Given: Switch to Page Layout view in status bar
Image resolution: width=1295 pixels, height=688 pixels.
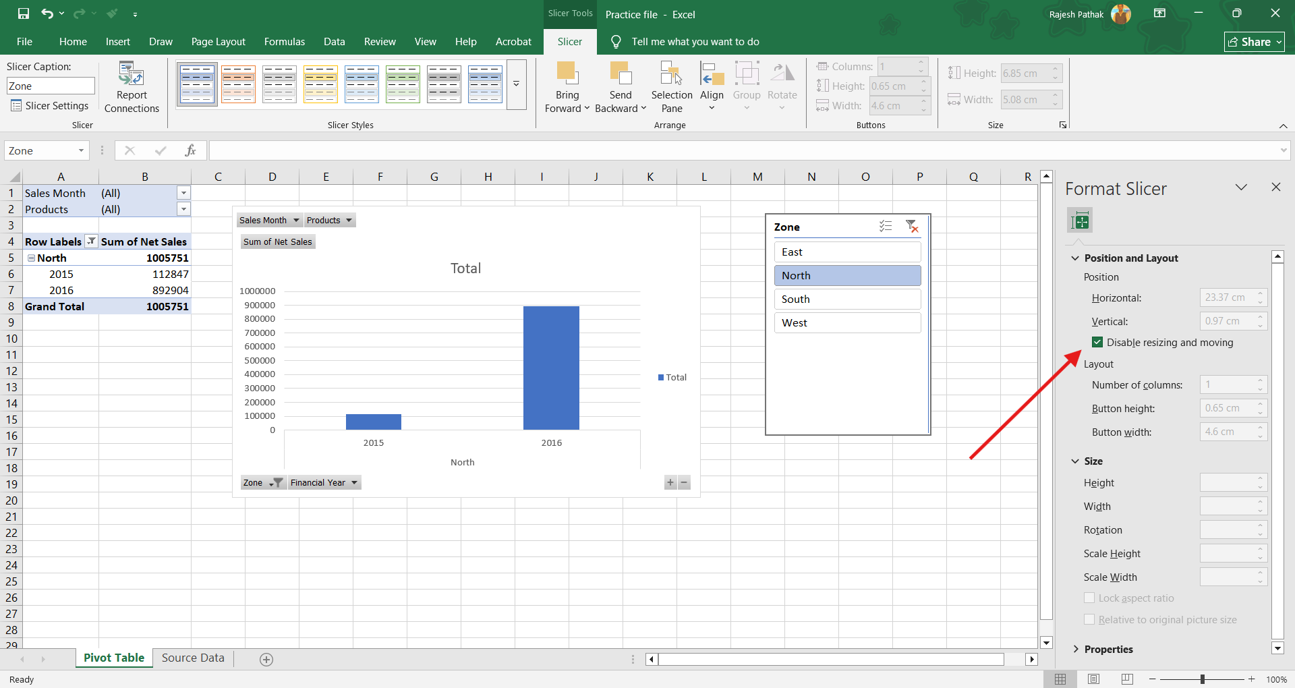Looking at the screenshot, I should [x=1093, y=679].
